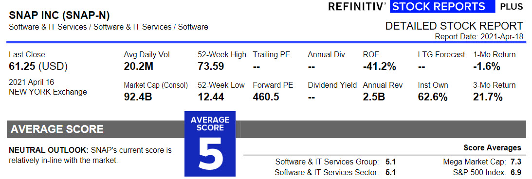Select the NEUTRAL OUTLOOK description text
Viewport: 532px width, 179px height.
pyautogui.click(x=91, y=155)
